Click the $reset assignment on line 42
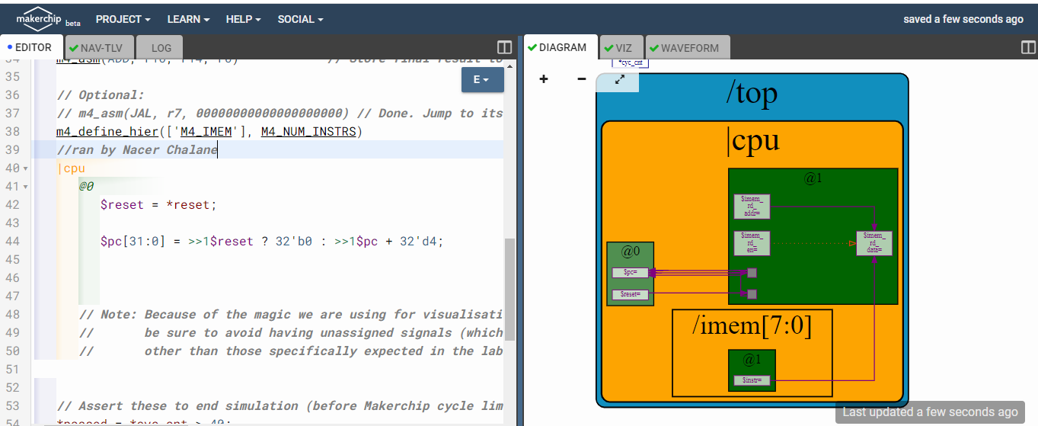This screenshot has width=1038, height=426. 158,205
